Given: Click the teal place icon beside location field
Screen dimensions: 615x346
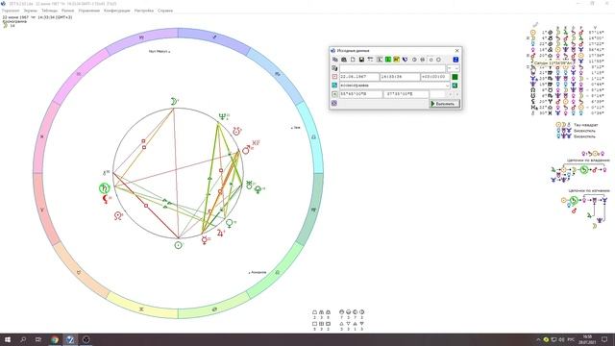Looking at the screenshot, I should pyautogui.click(x=334, y=86).
